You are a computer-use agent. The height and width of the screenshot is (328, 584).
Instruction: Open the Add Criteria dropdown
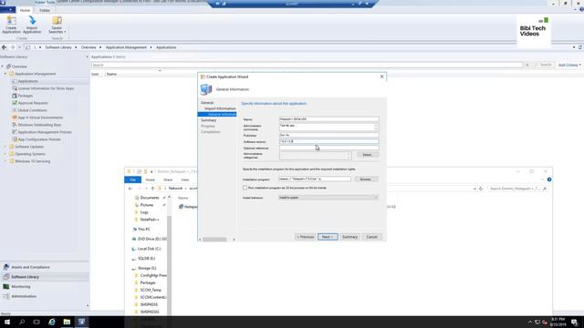(x=569, y=65)
